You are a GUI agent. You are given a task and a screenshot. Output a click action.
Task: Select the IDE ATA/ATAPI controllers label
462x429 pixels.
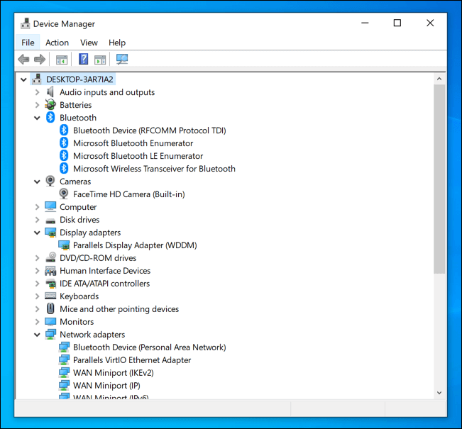(104, 284)
